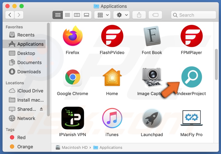Image resolution: width=221 pixels, height=154 pixels.
Task: Open Downloads in the sidebar
Action: point(24,72)
